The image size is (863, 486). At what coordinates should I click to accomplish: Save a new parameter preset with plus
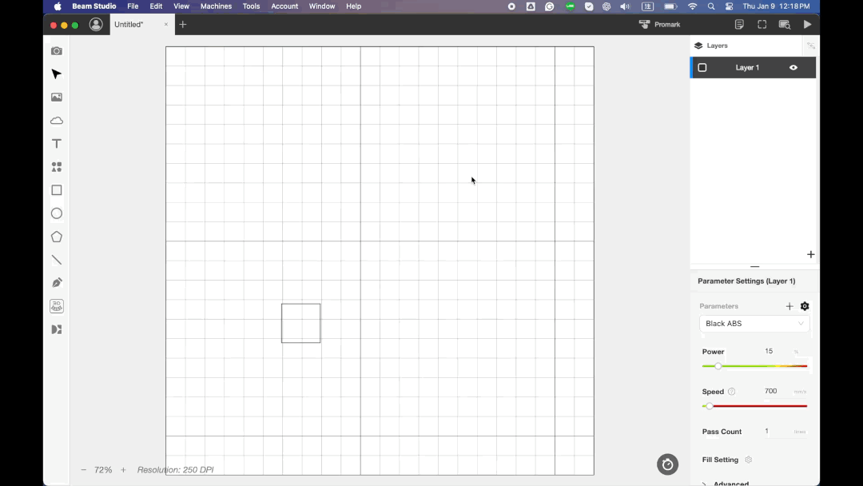789,306
